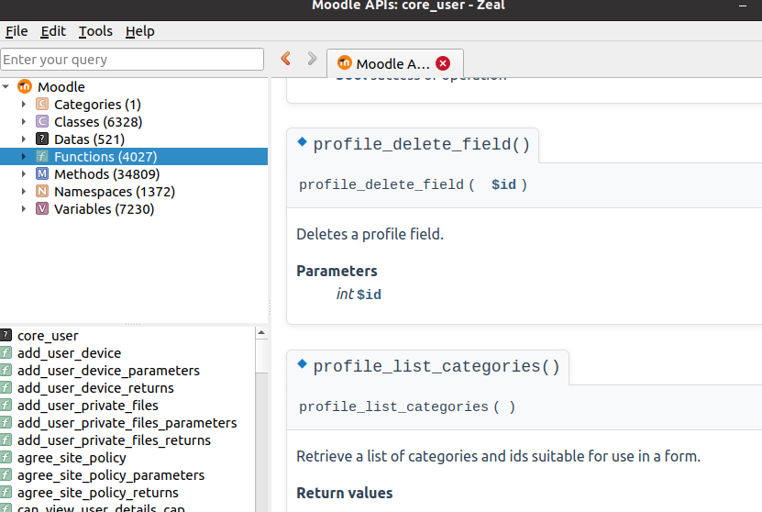This screenshot has height=512, width=762.
Task: Expand the Variables (7230) node
Action: (x=23, y=209)
